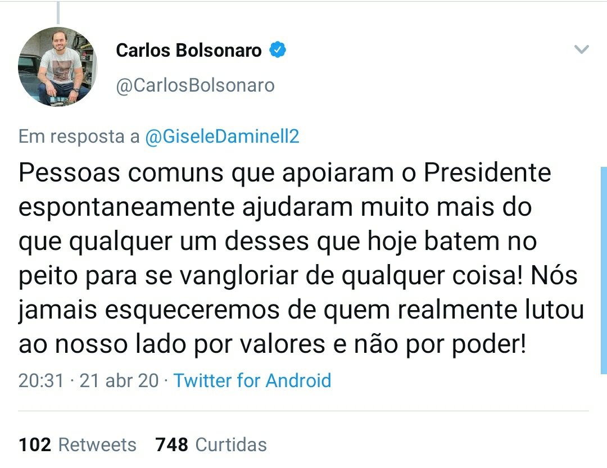
Task: Click the 'Em resposta a' label
Action: point(79,137)
